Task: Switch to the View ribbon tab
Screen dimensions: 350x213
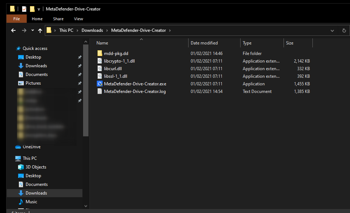Action: click(x=78, y=19)
